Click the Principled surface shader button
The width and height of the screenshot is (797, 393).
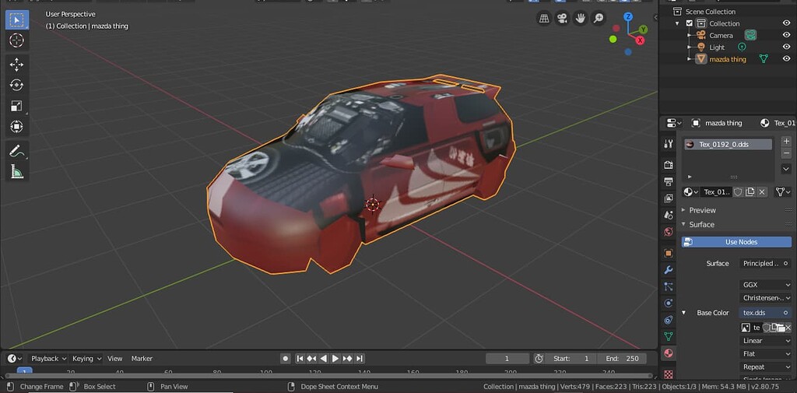point(766,263)
